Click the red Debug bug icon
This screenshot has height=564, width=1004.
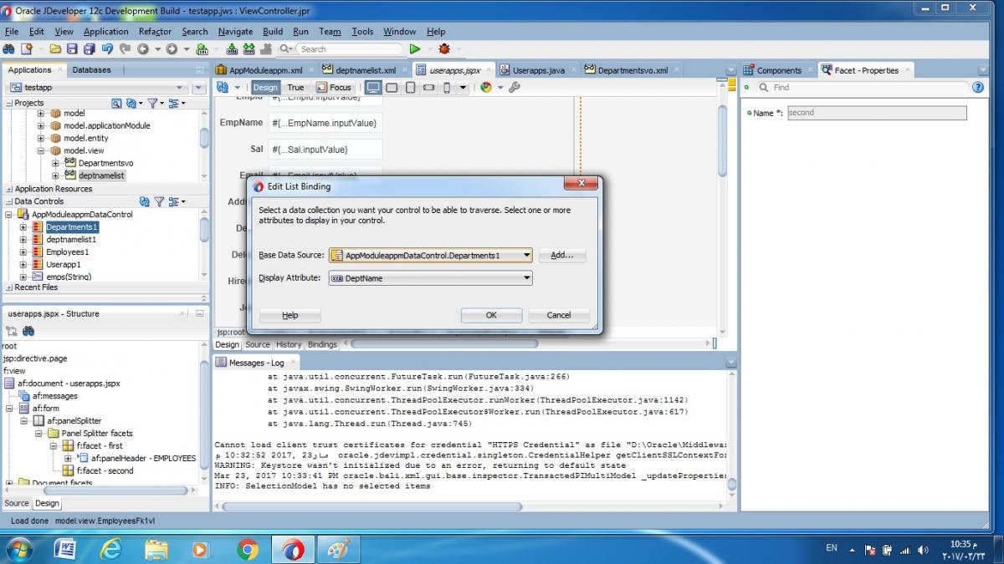pos(443,49)
